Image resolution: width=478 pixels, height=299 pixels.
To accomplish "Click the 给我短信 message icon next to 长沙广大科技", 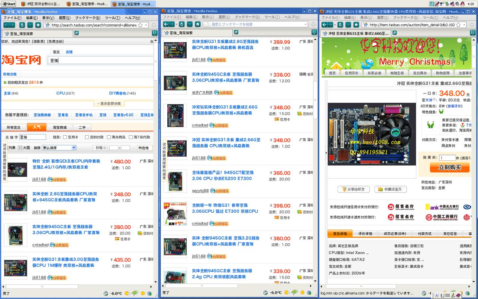I will 224,93.
